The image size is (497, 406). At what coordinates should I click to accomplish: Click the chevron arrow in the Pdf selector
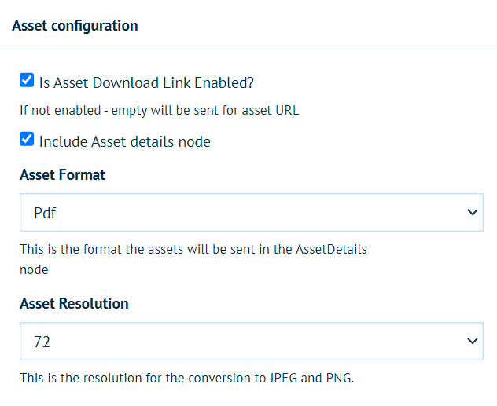click(472, 213)
